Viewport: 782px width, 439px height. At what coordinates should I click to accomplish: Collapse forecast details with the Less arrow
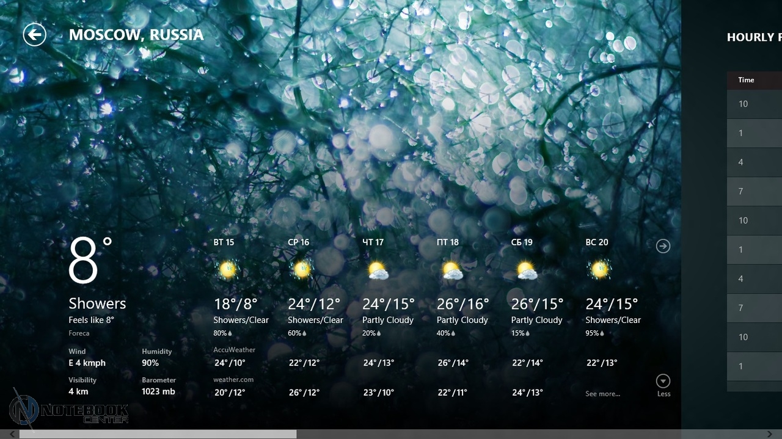pyautogui.click(x=663, y=382)
